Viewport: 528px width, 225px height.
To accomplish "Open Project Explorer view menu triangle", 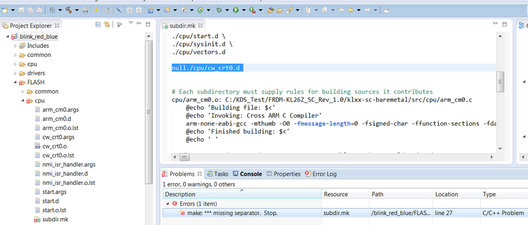I will click(131, 24).
